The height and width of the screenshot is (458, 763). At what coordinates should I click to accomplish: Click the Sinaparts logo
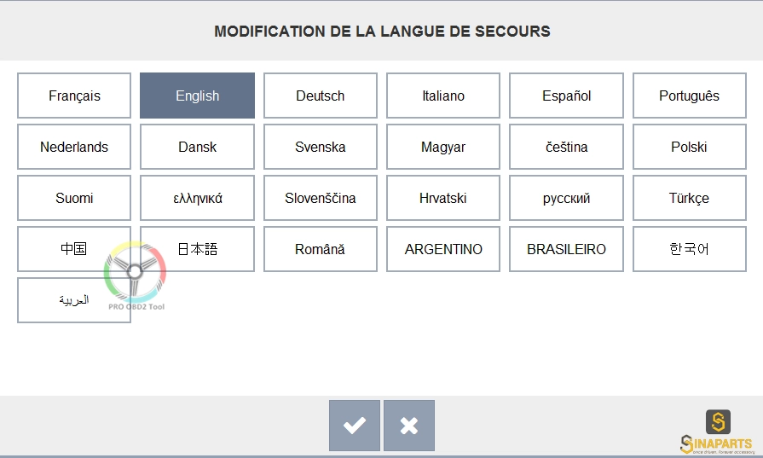pos(718,432)
